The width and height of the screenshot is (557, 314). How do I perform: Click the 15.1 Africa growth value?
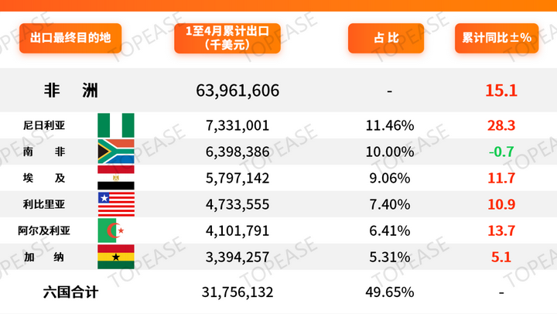pos(501,90)
